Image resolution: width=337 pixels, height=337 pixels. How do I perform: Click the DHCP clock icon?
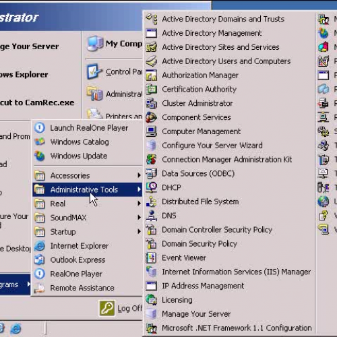[x=152, y=187]
